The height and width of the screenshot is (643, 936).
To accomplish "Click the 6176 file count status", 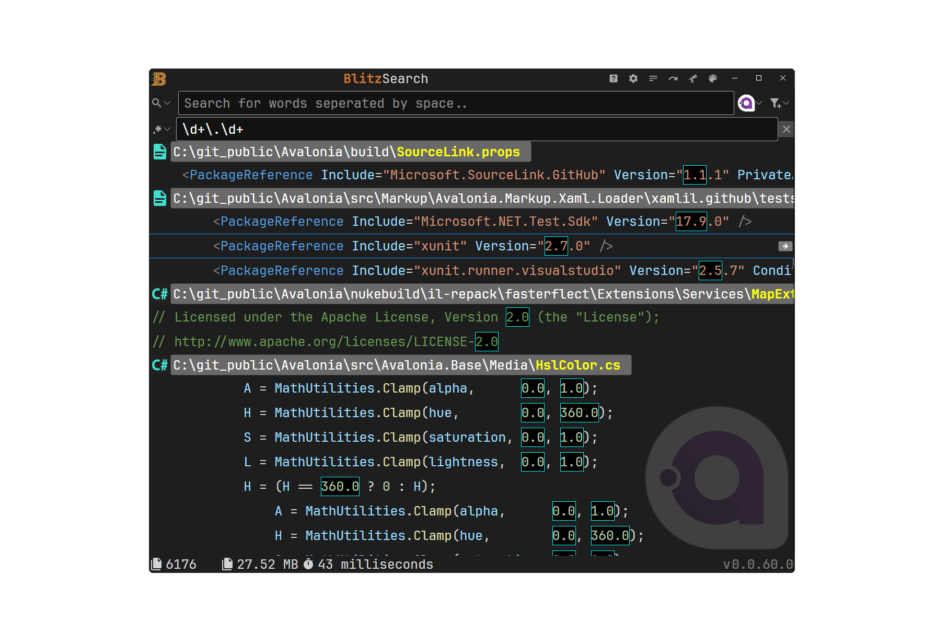I will [x=174, y=565].
